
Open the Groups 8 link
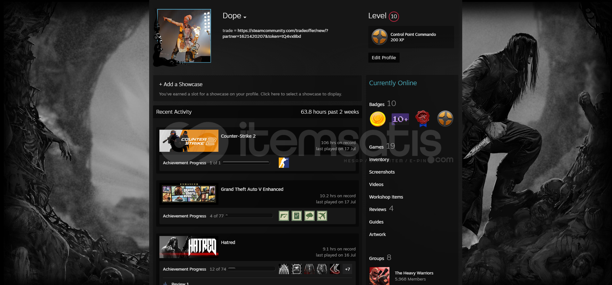380,258
